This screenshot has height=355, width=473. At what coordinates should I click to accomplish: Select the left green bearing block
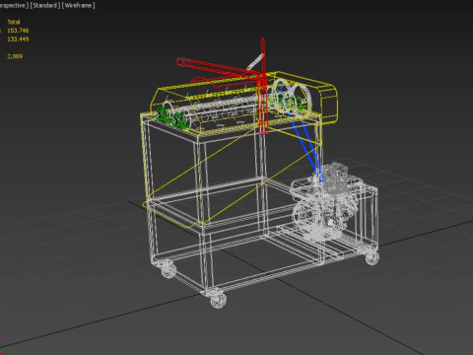click(170, 116)
